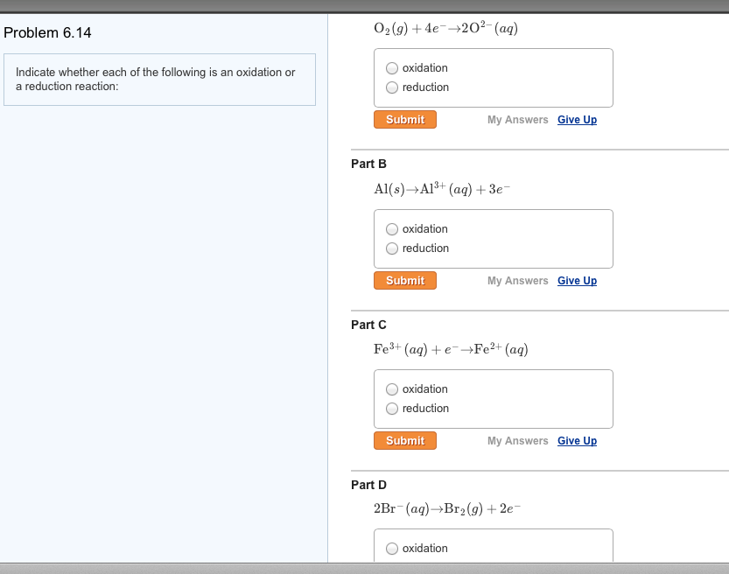Image resolution: width=729 pixels, height=574 pixels.
Task: Select oxidation for Part D
Action: coord(392,548)
